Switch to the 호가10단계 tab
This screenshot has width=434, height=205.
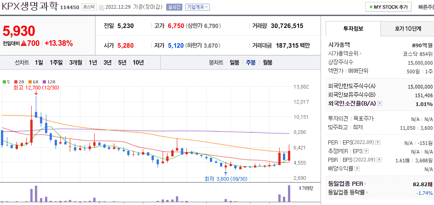(x=407, y=28)
